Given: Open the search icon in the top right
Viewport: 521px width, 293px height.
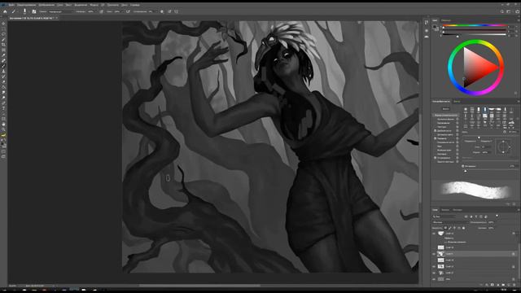Looking at the screenshot, I should [x=502, y=11].
